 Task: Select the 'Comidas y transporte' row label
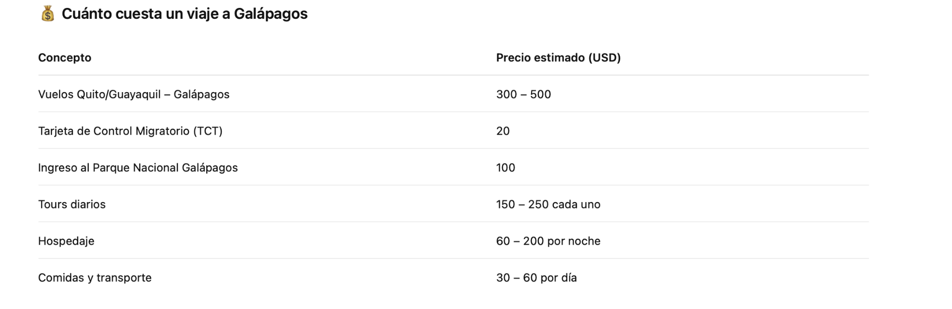pyautogui.click(x=95, y=277)
